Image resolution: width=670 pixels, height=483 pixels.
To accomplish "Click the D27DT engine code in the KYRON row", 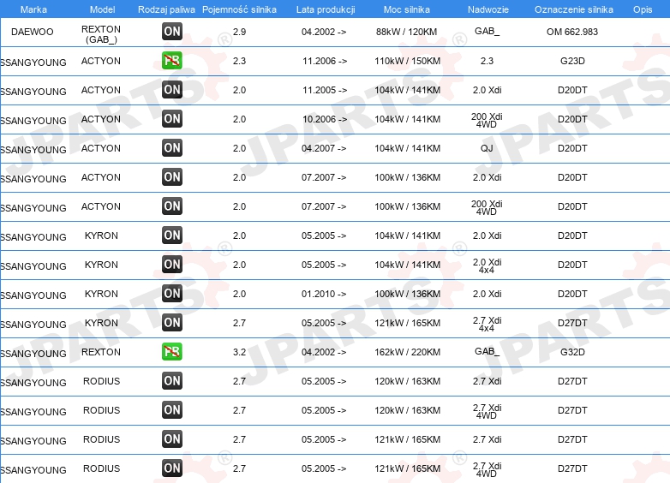I will 572,323.
